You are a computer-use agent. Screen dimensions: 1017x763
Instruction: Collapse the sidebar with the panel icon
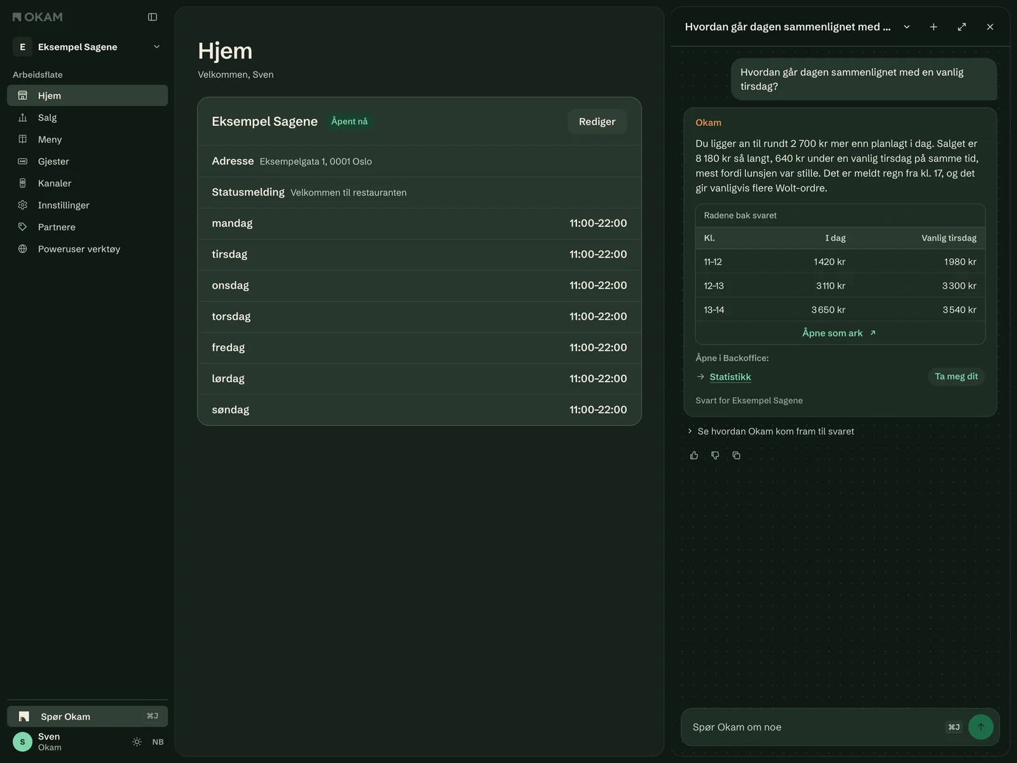click(153, 17)
